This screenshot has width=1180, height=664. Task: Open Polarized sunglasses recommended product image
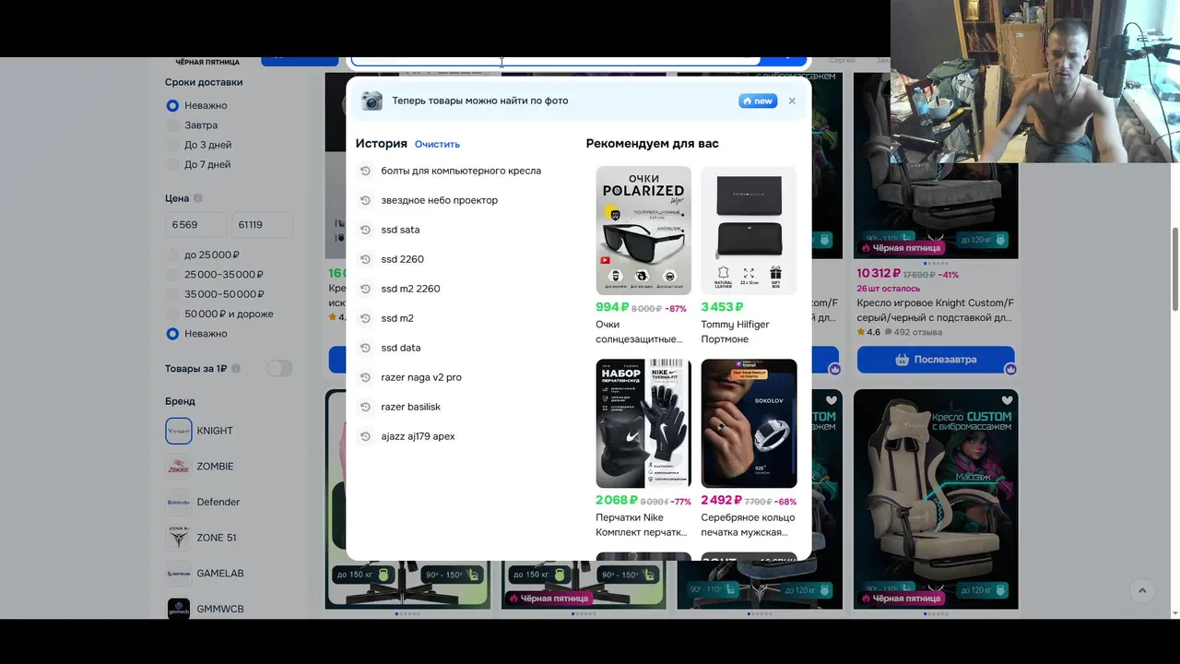tap(643, 231)
